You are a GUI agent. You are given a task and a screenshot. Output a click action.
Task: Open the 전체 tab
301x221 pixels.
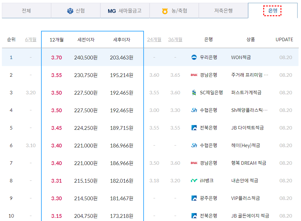pyautogui.click(x=26, y=11)
